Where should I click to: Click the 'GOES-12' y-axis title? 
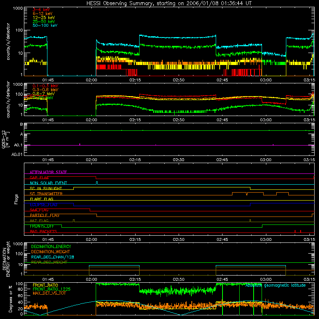coord(4,139)
